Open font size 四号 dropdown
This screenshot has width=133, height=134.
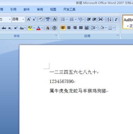23,19
